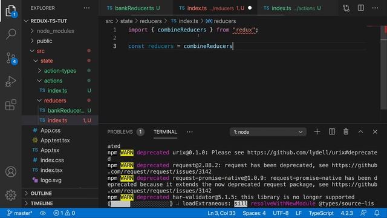Open index.ts under actions folder
Image resolution: width=387 pixels, height=218 pixels.
coord(57,90)
